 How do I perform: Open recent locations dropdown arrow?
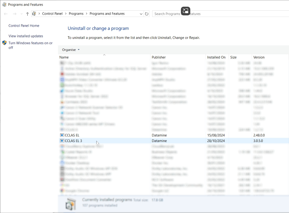[x=22, y=14]
